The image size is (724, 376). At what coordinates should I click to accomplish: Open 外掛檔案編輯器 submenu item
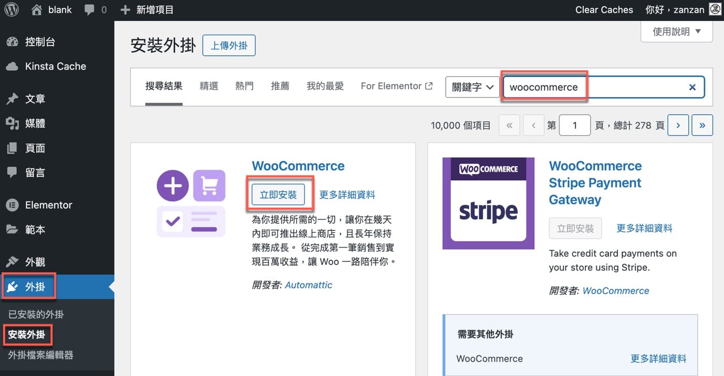click(x=41, y=355)
